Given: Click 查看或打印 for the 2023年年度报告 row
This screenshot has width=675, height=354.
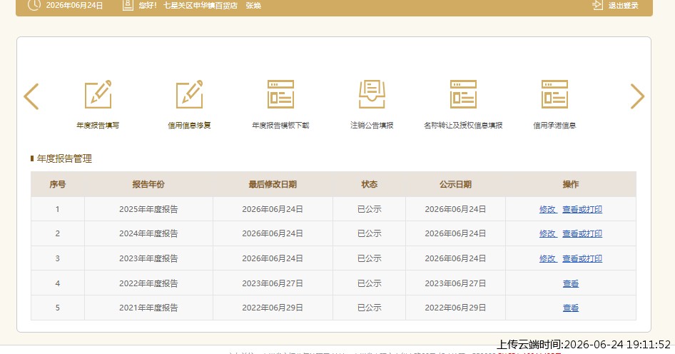Looking at the screenshot, I should coord(582,258).
